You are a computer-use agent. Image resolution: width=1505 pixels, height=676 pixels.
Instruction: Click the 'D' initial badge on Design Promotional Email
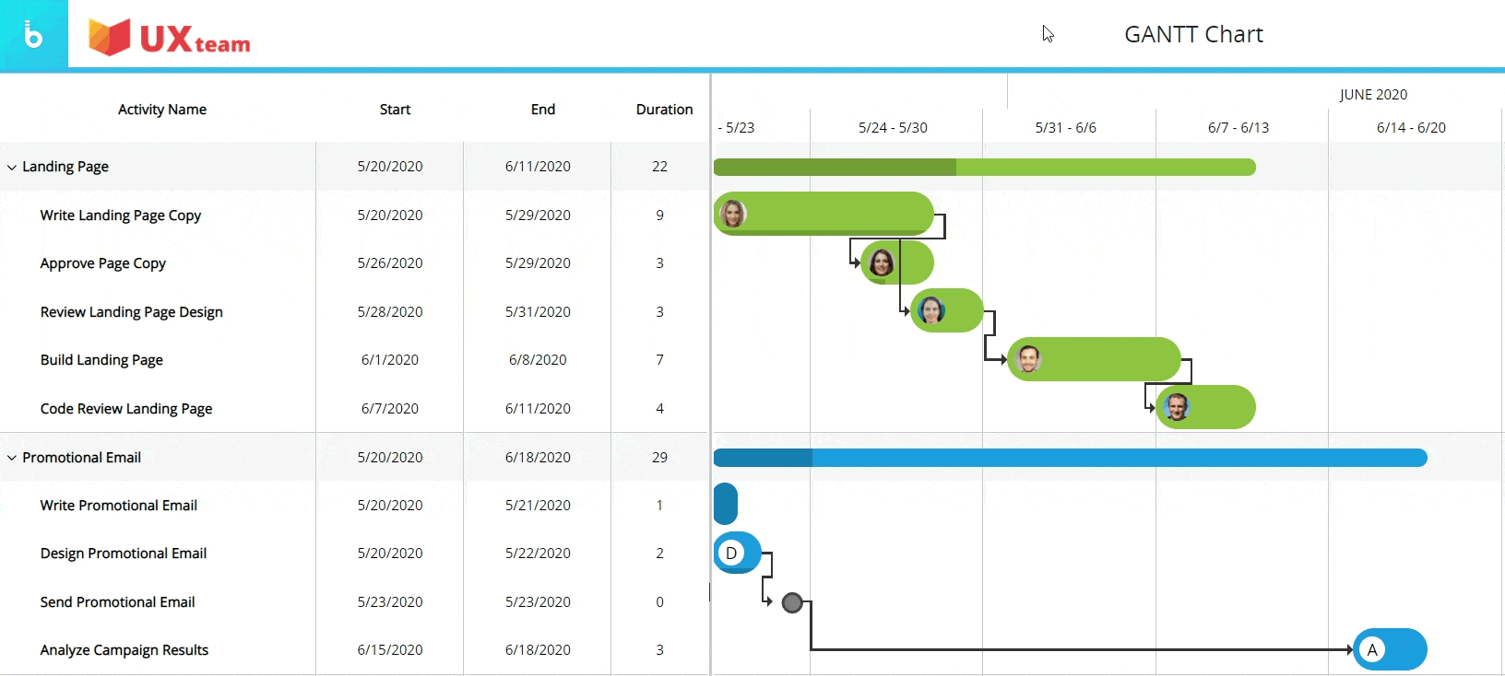click(731, 553)
